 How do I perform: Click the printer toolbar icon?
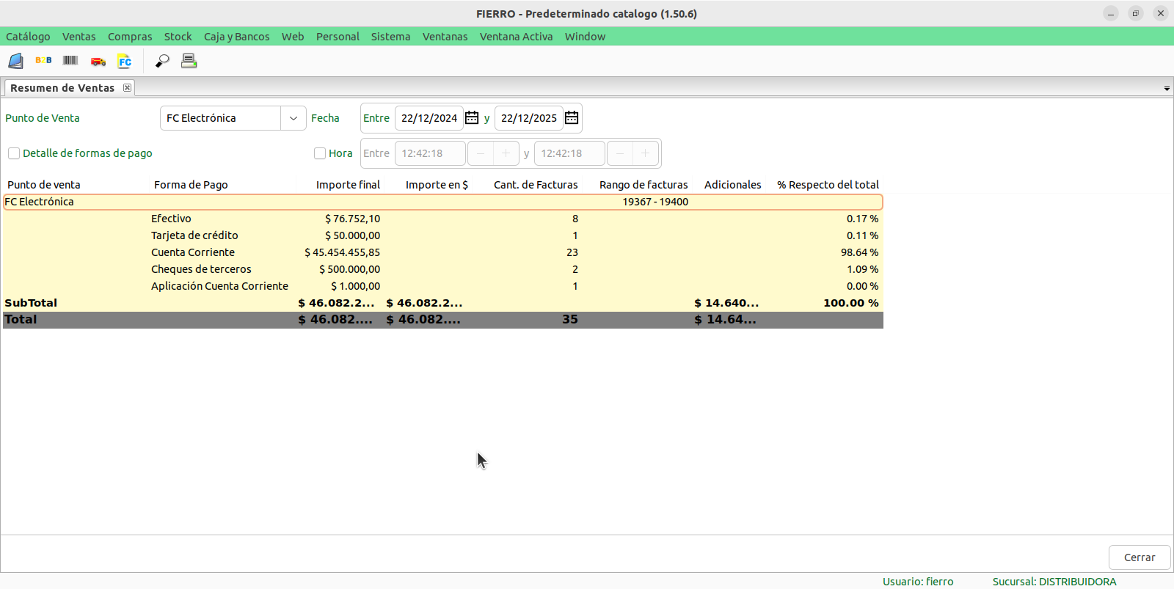tap(189, 61)
